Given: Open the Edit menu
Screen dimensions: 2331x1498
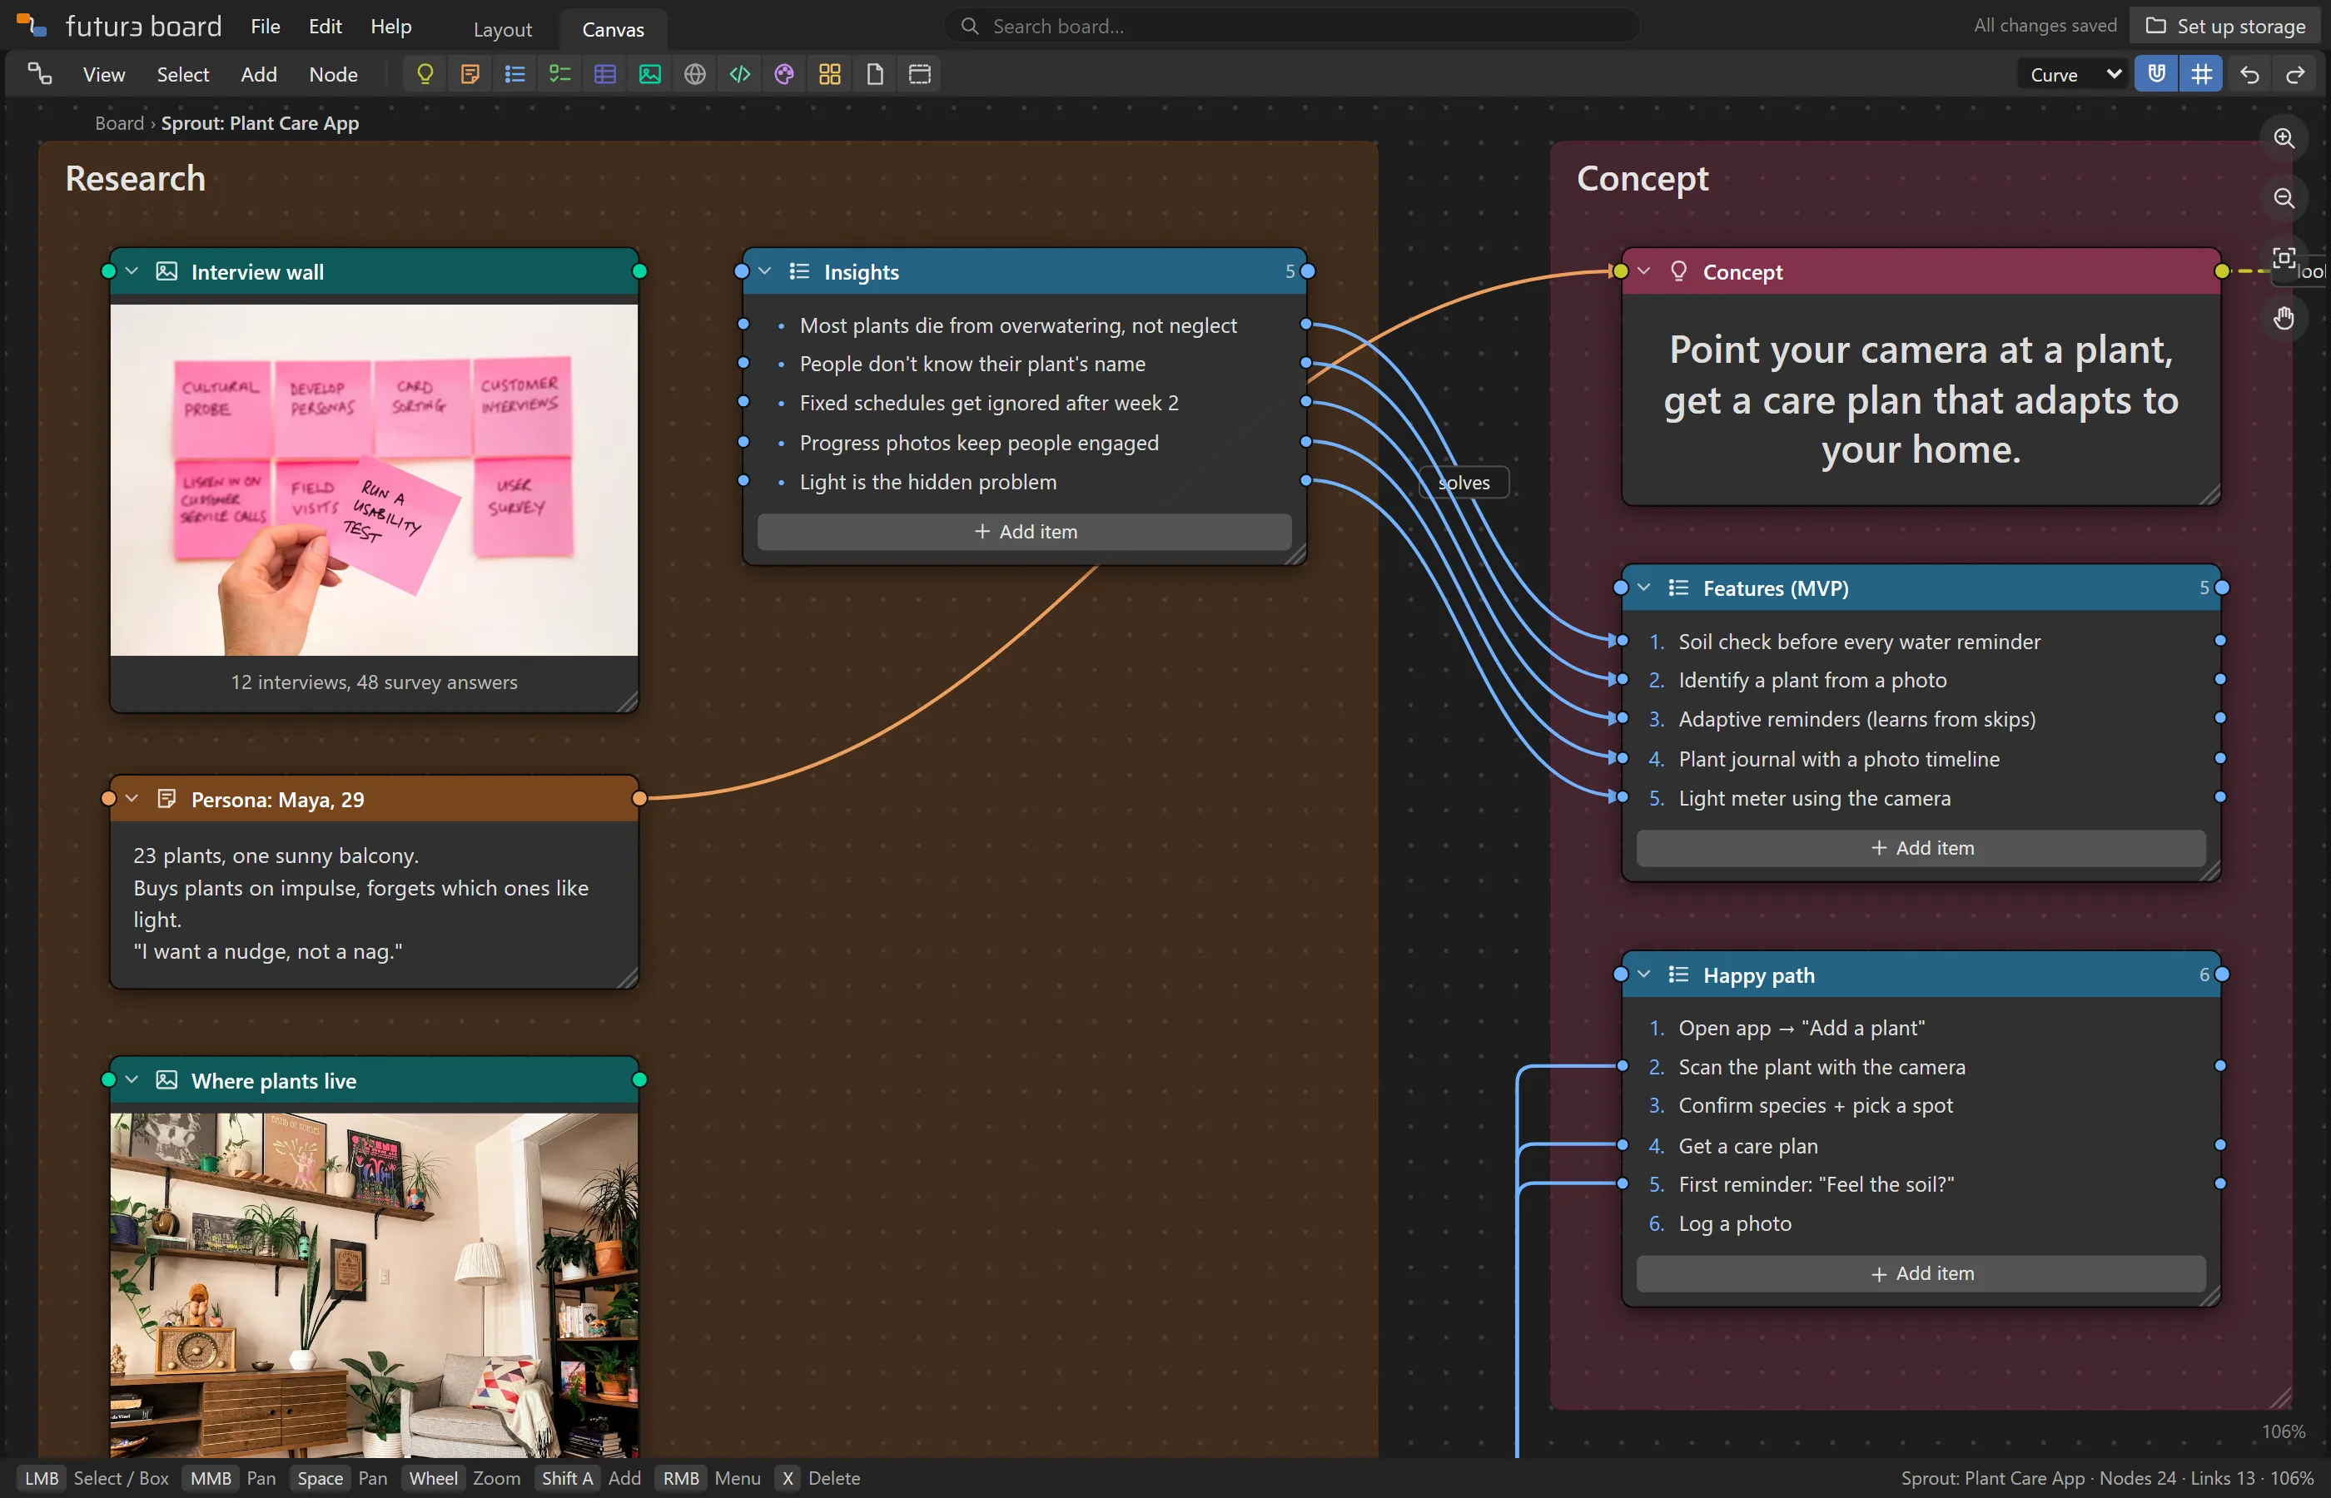Looking at the screenshot, I should [x=325, y=27].
